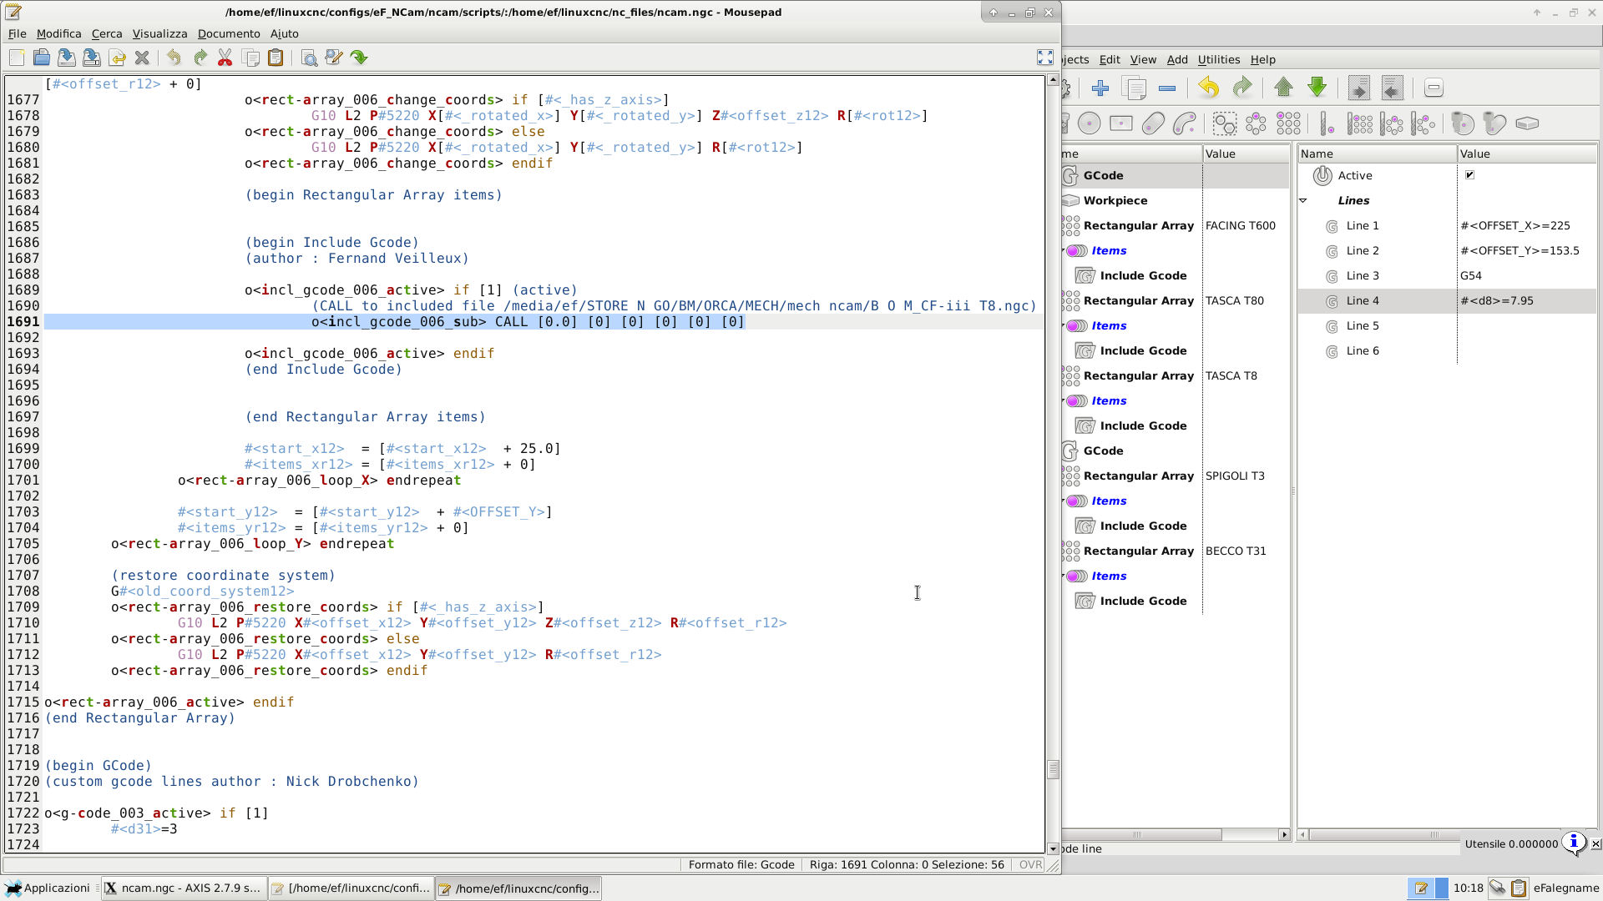This screenshot has width=1603, height=901.
Task: Click the info icon near Utensile status
Action: 1574,842
